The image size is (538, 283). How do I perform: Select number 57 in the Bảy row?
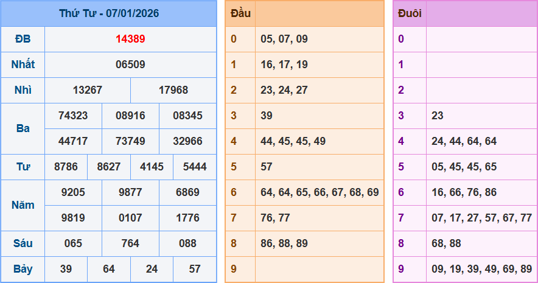pos(195,269)
